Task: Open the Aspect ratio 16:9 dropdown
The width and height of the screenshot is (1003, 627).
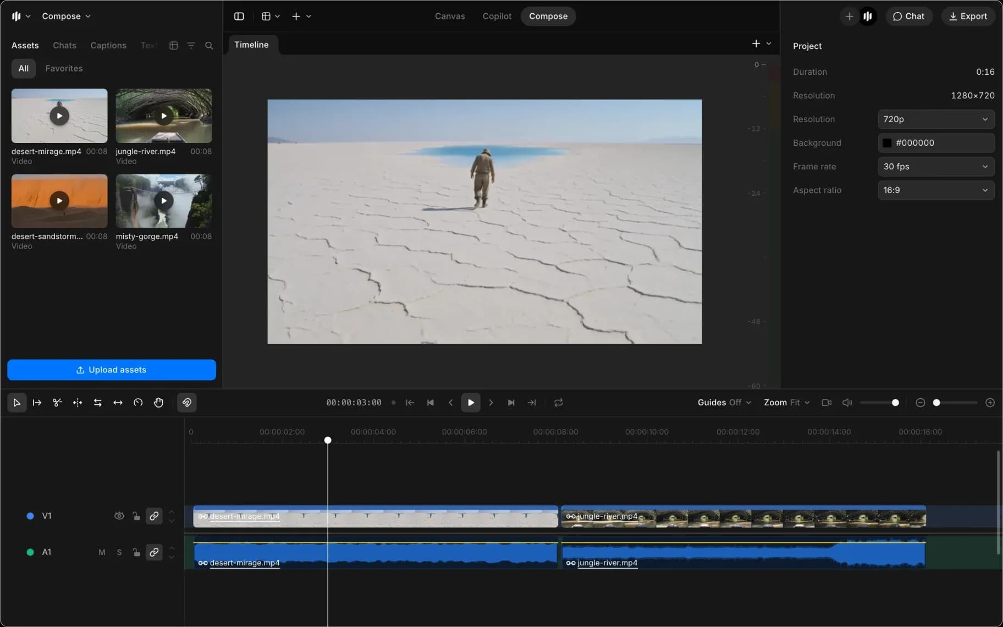Action: point(936,190)
